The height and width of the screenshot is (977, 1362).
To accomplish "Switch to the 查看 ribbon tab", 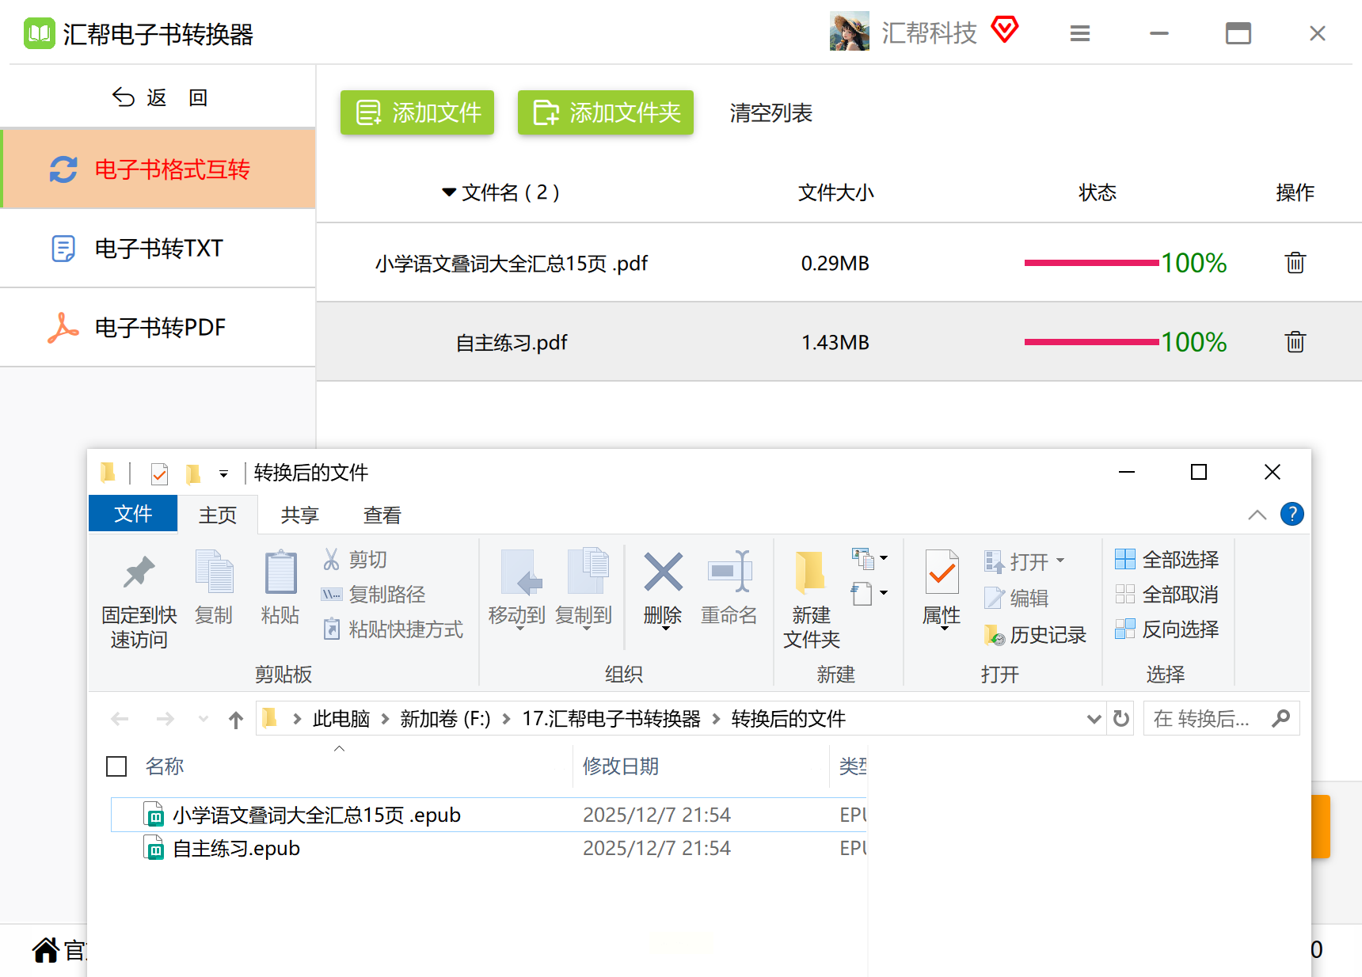I will (x=382, y=515).
